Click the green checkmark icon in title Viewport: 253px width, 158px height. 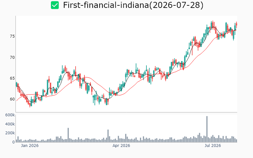(x=55, y=5)
